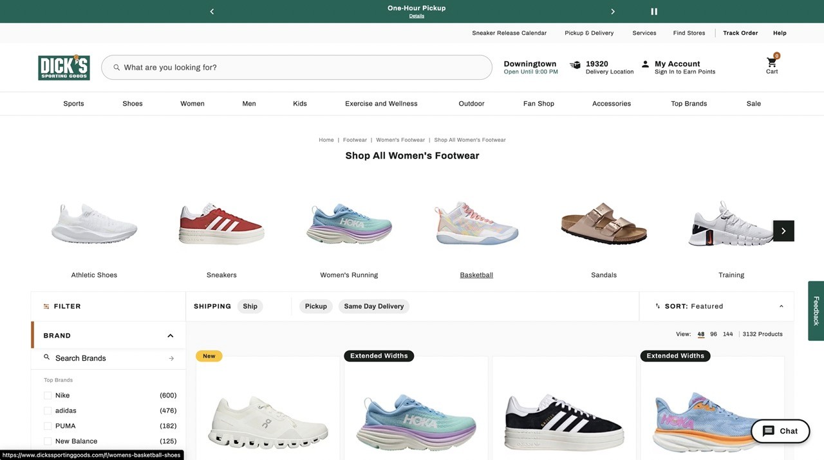
Task: Open the Sneaker Release Calendar link
Action: tap(509, 33)
